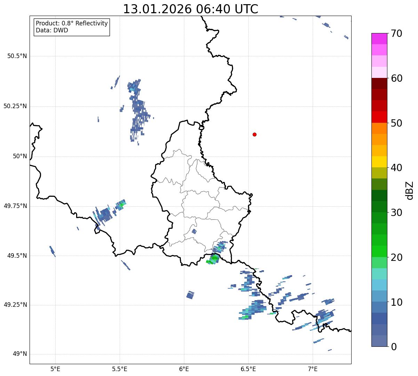Screen dimensions: 418x376
Task: Click the '5°E' longitude label
Action: (x=55, y=369)
